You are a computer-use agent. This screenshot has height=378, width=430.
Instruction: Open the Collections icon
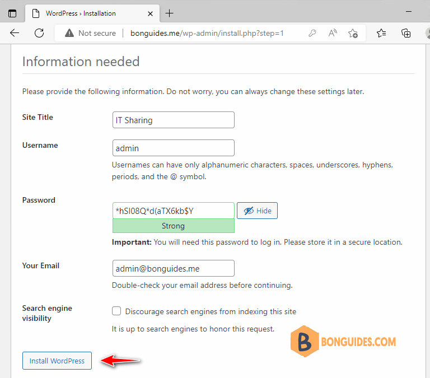[x=406, y=33]
